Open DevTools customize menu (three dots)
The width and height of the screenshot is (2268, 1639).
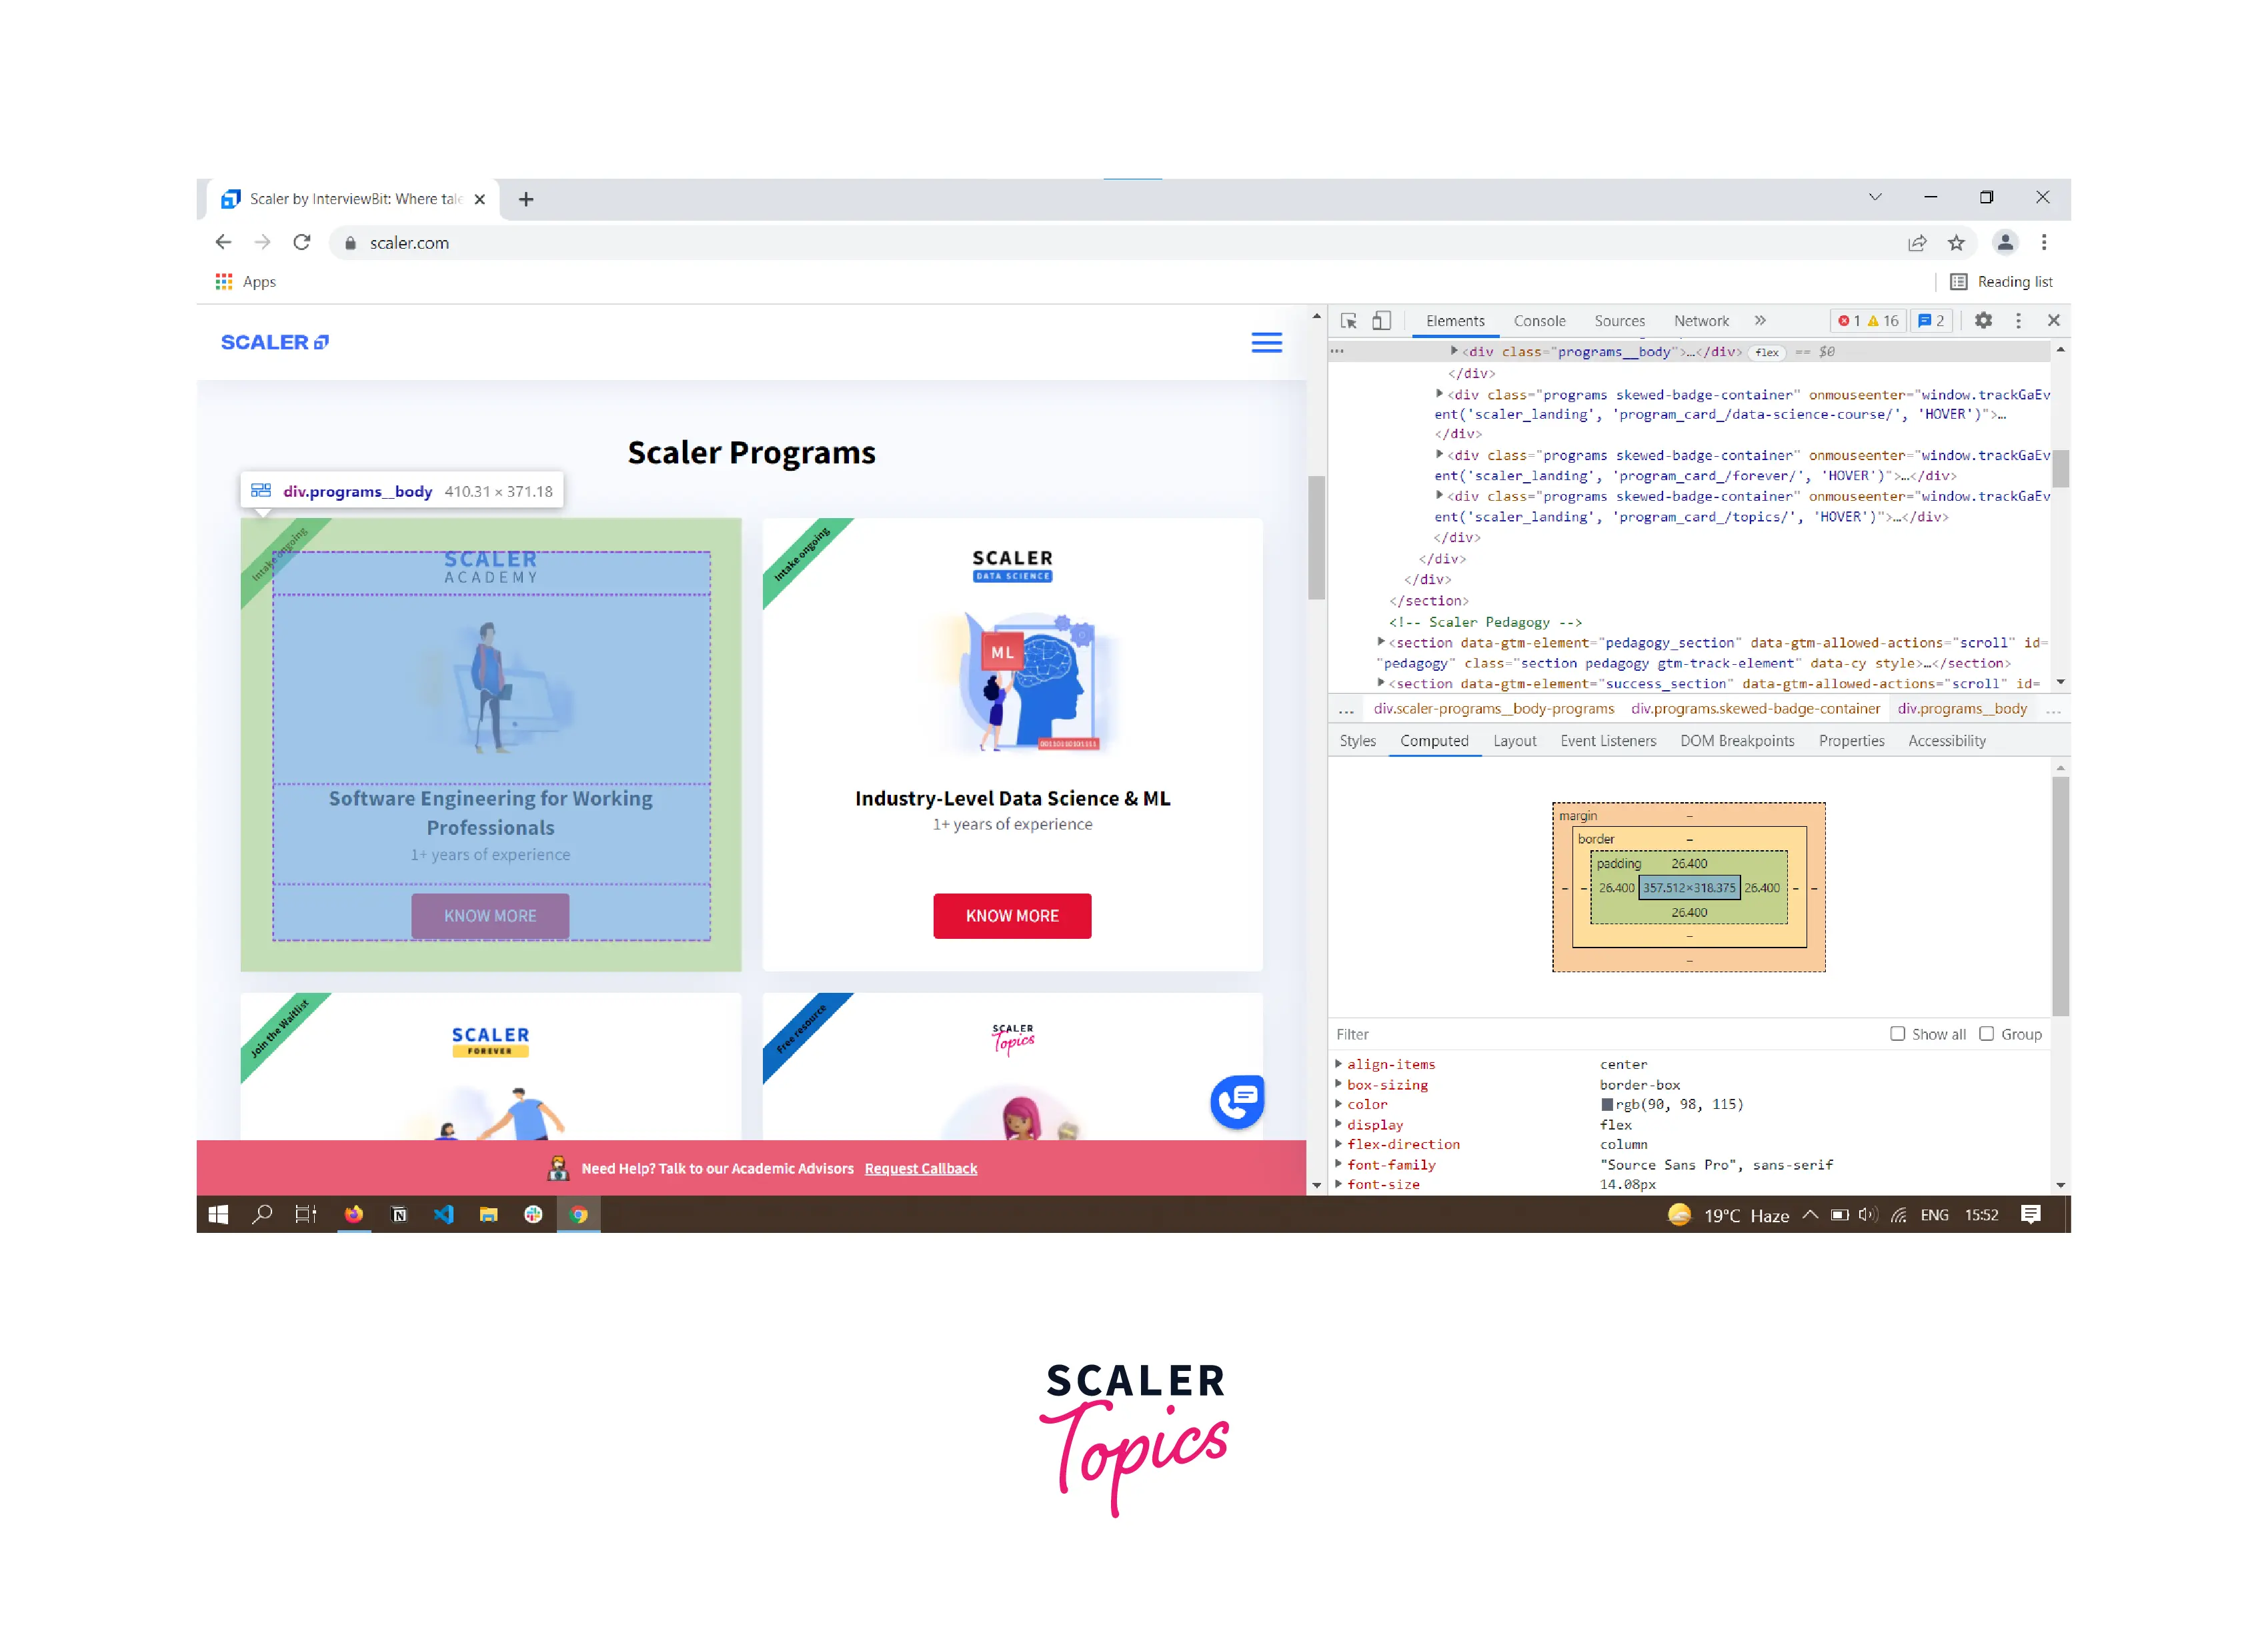pos(2019,321)
